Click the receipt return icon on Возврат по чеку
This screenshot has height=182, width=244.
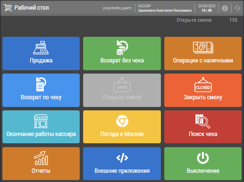click(x=41, y=84)
